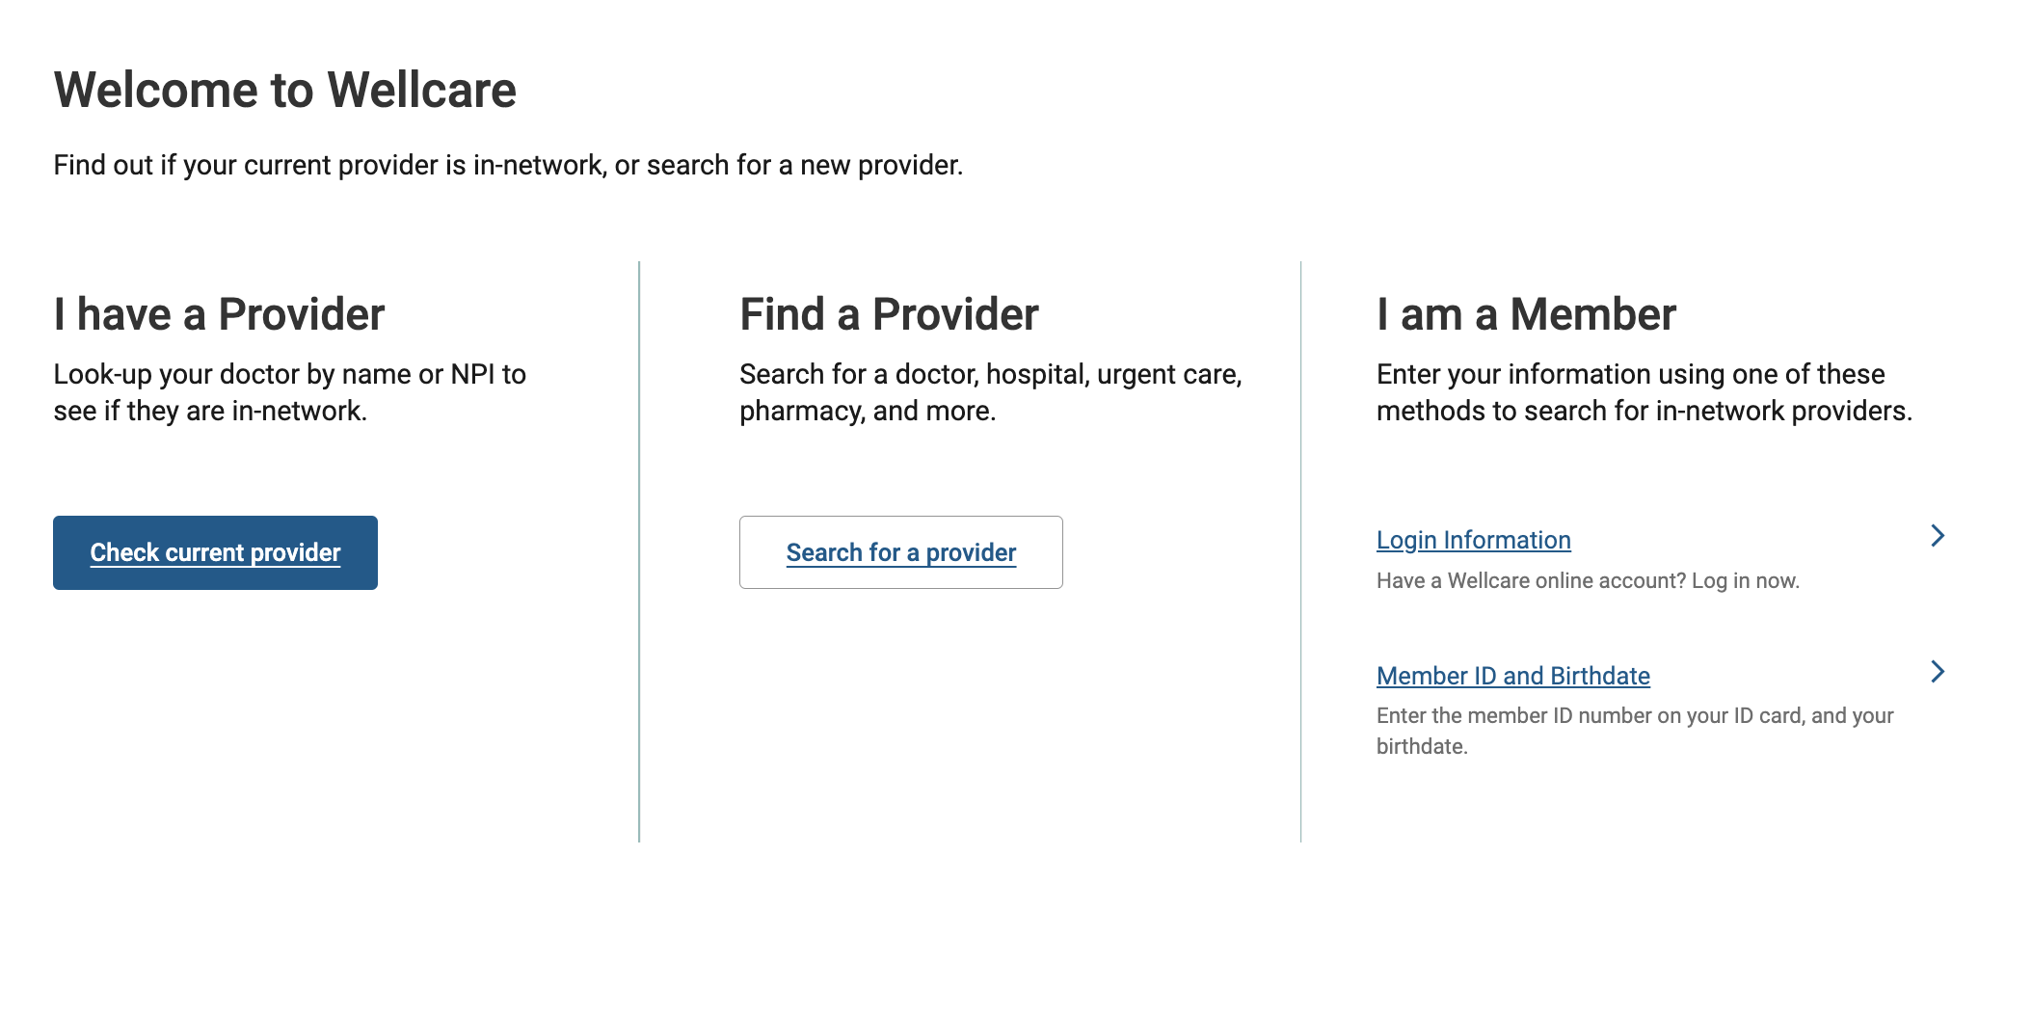Click the chevron arrow beside Member ID and Birthdate
This screenshot has width=2032, height=1016.
pyautogui.click(x=1938, y=672)
